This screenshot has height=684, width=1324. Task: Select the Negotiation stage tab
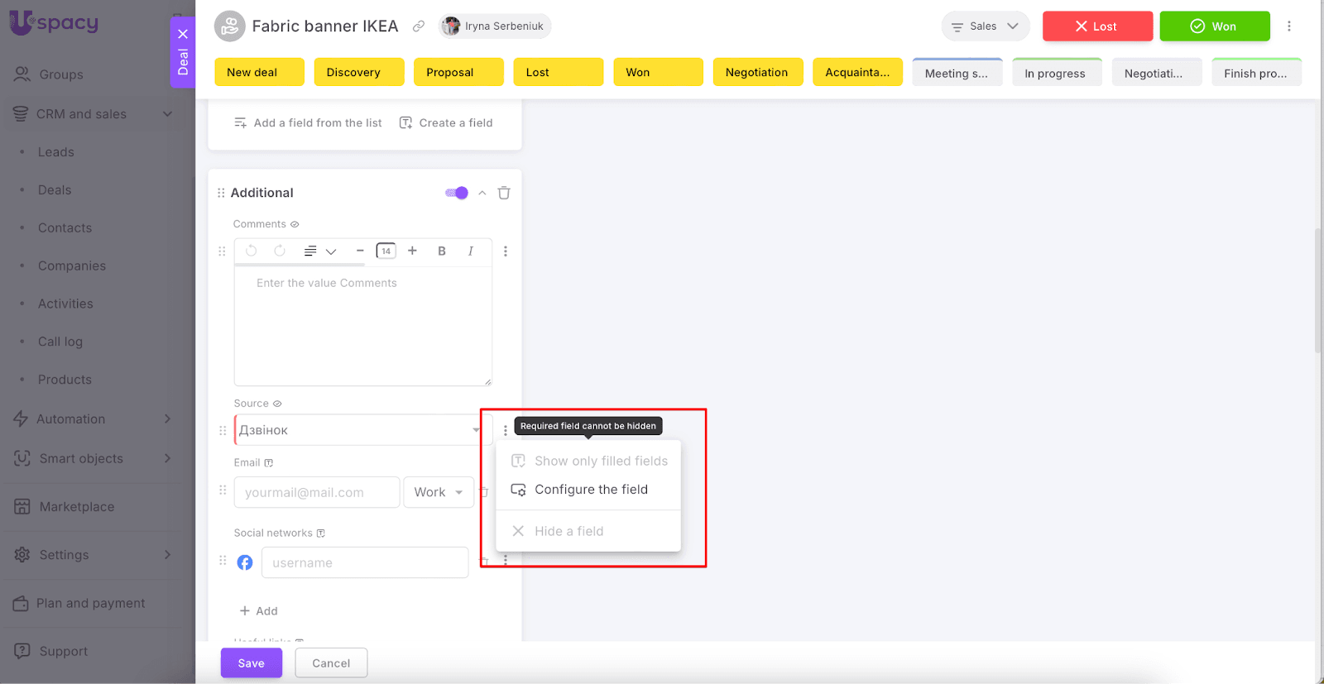[x=757, y=73]
